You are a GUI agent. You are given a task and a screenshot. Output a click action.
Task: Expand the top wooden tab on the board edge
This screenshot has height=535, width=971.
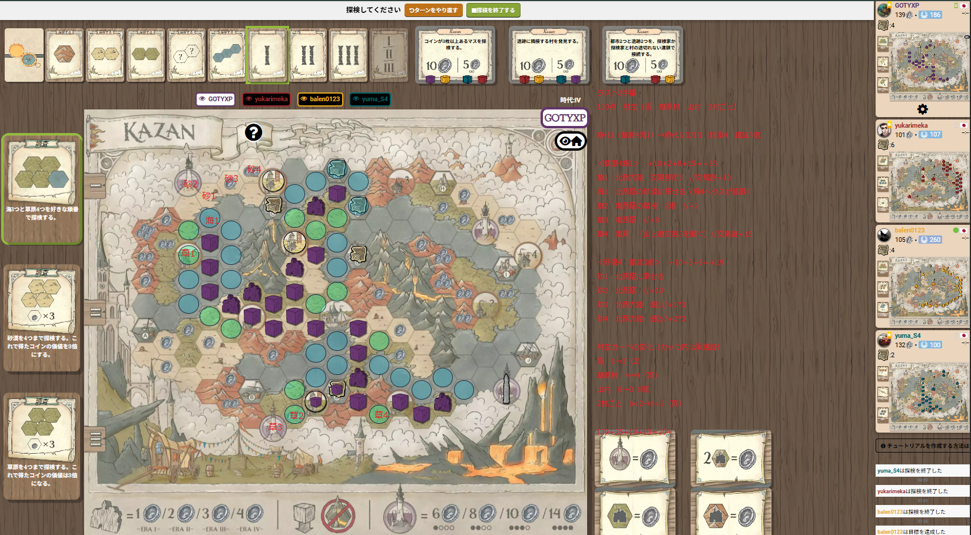click(x=95, y=186)
